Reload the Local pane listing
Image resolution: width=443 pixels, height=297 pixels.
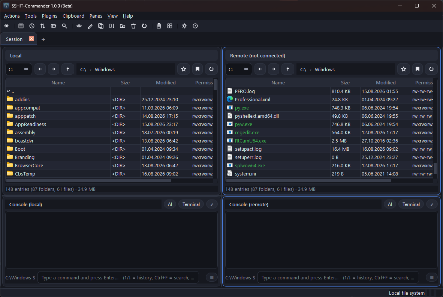click(211, 69)
